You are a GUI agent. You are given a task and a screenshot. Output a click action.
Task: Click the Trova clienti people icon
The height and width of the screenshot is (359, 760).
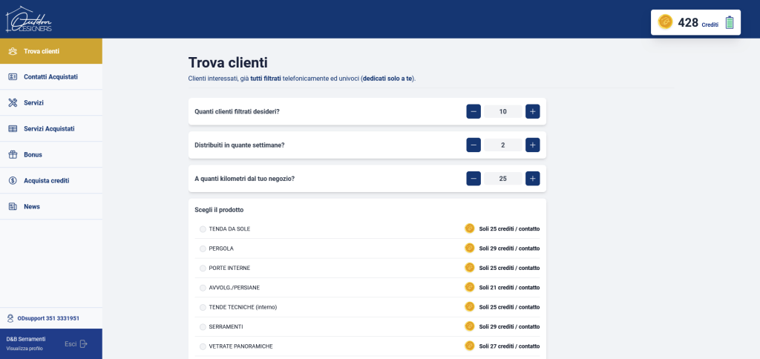click(x=13, y=51)
